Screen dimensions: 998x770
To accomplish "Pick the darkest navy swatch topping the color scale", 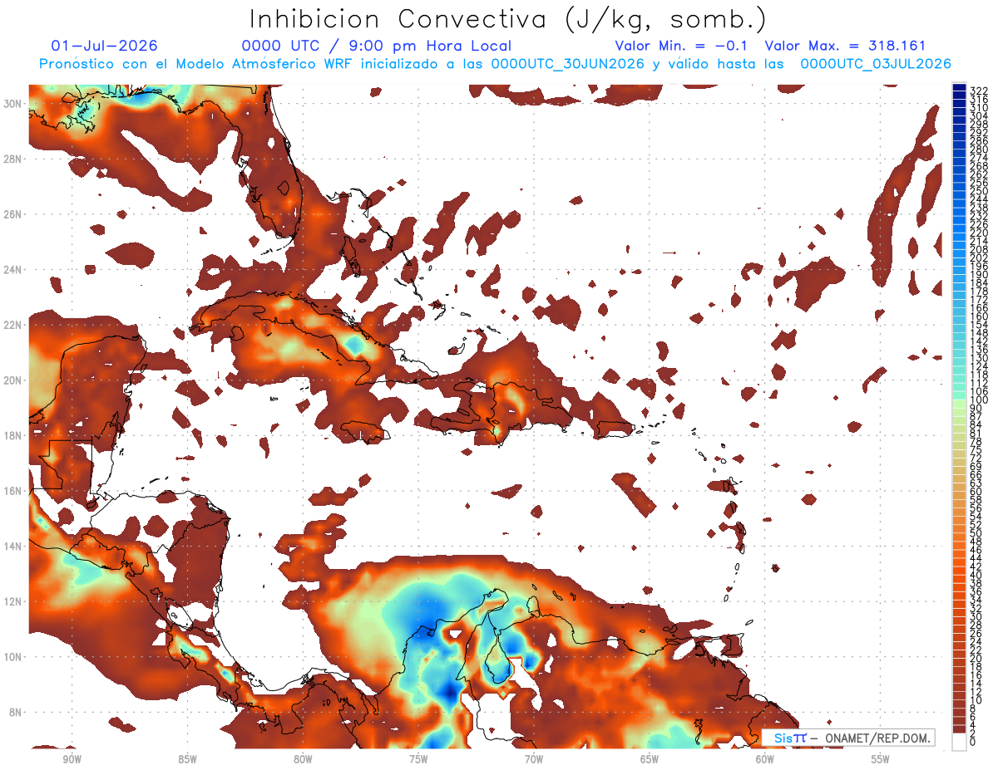I will coord(960,87).
